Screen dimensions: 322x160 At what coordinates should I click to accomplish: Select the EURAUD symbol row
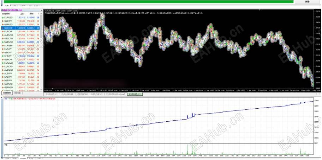click(x=20, y=63)
